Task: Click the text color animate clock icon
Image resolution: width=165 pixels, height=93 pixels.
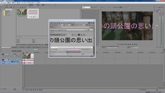Action: 92,49
